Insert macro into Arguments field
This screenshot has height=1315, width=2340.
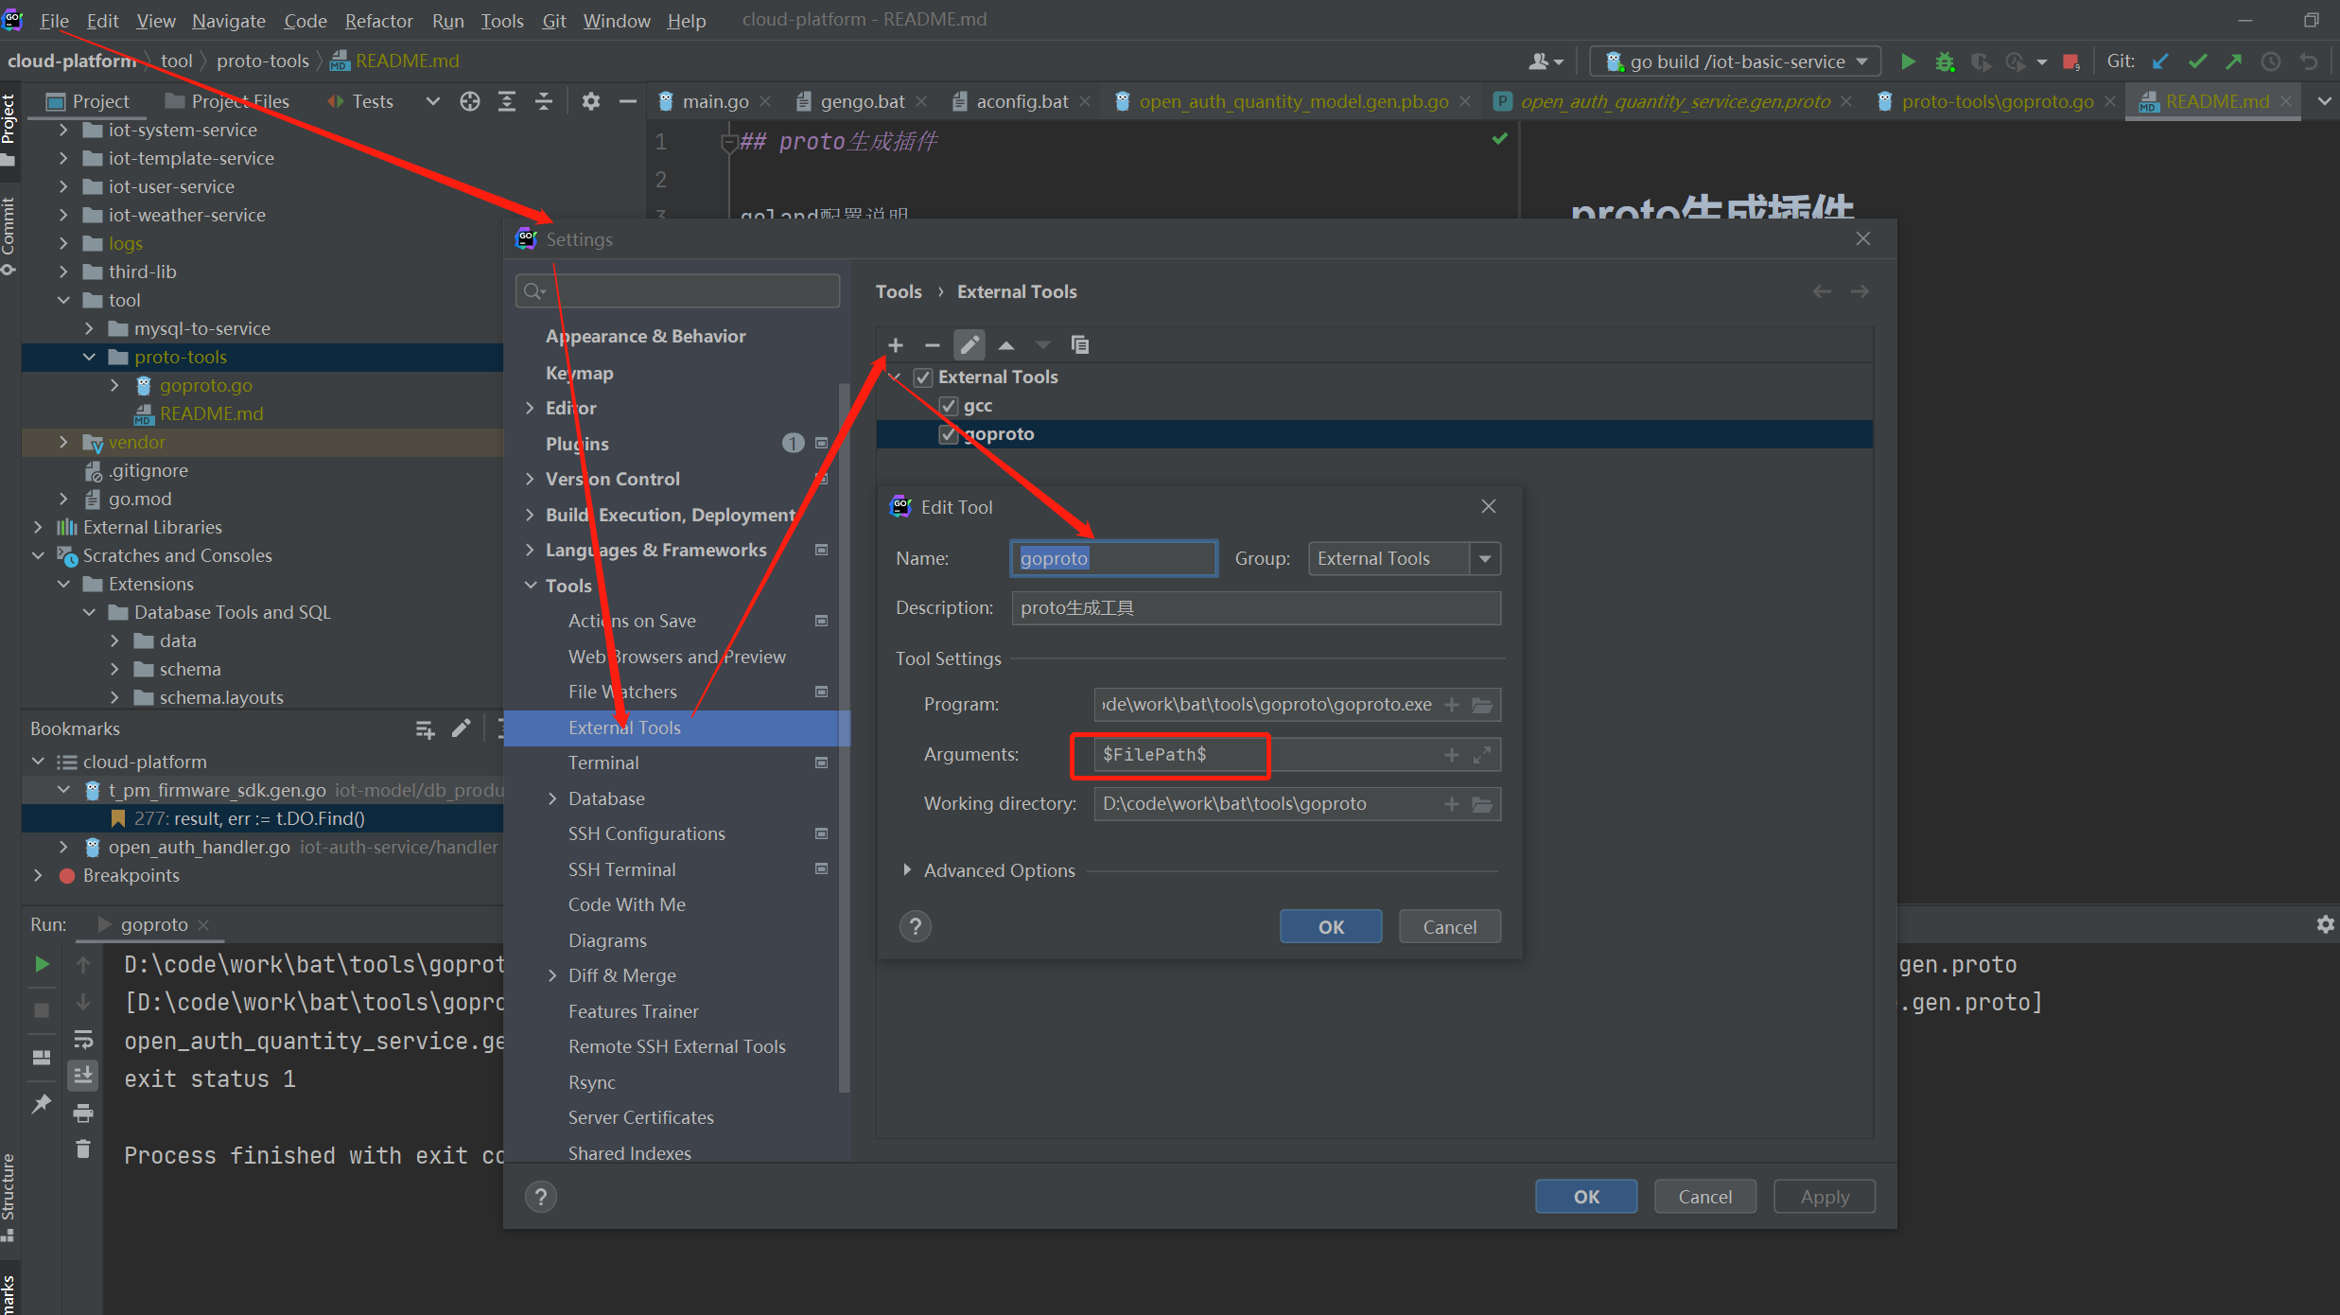[1452, 755]
